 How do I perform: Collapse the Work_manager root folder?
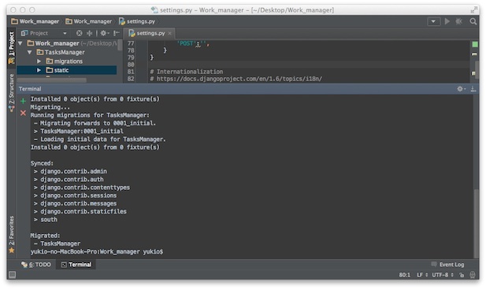[x=20, y=43]
